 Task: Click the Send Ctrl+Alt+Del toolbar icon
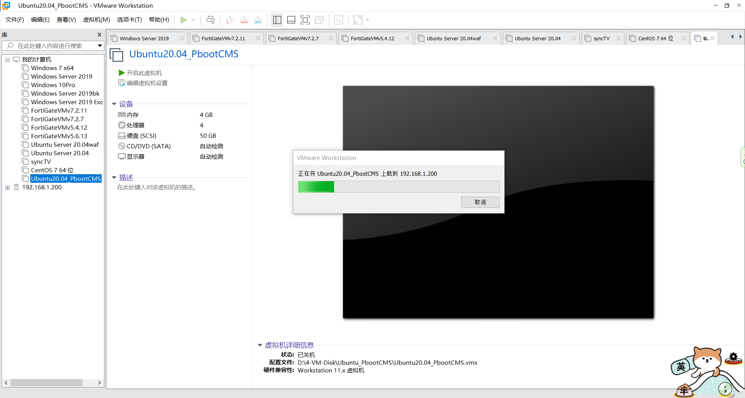point(210,20)
